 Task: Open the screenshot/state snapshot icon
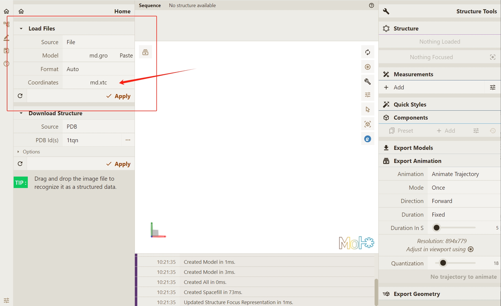tap(368, 67)
